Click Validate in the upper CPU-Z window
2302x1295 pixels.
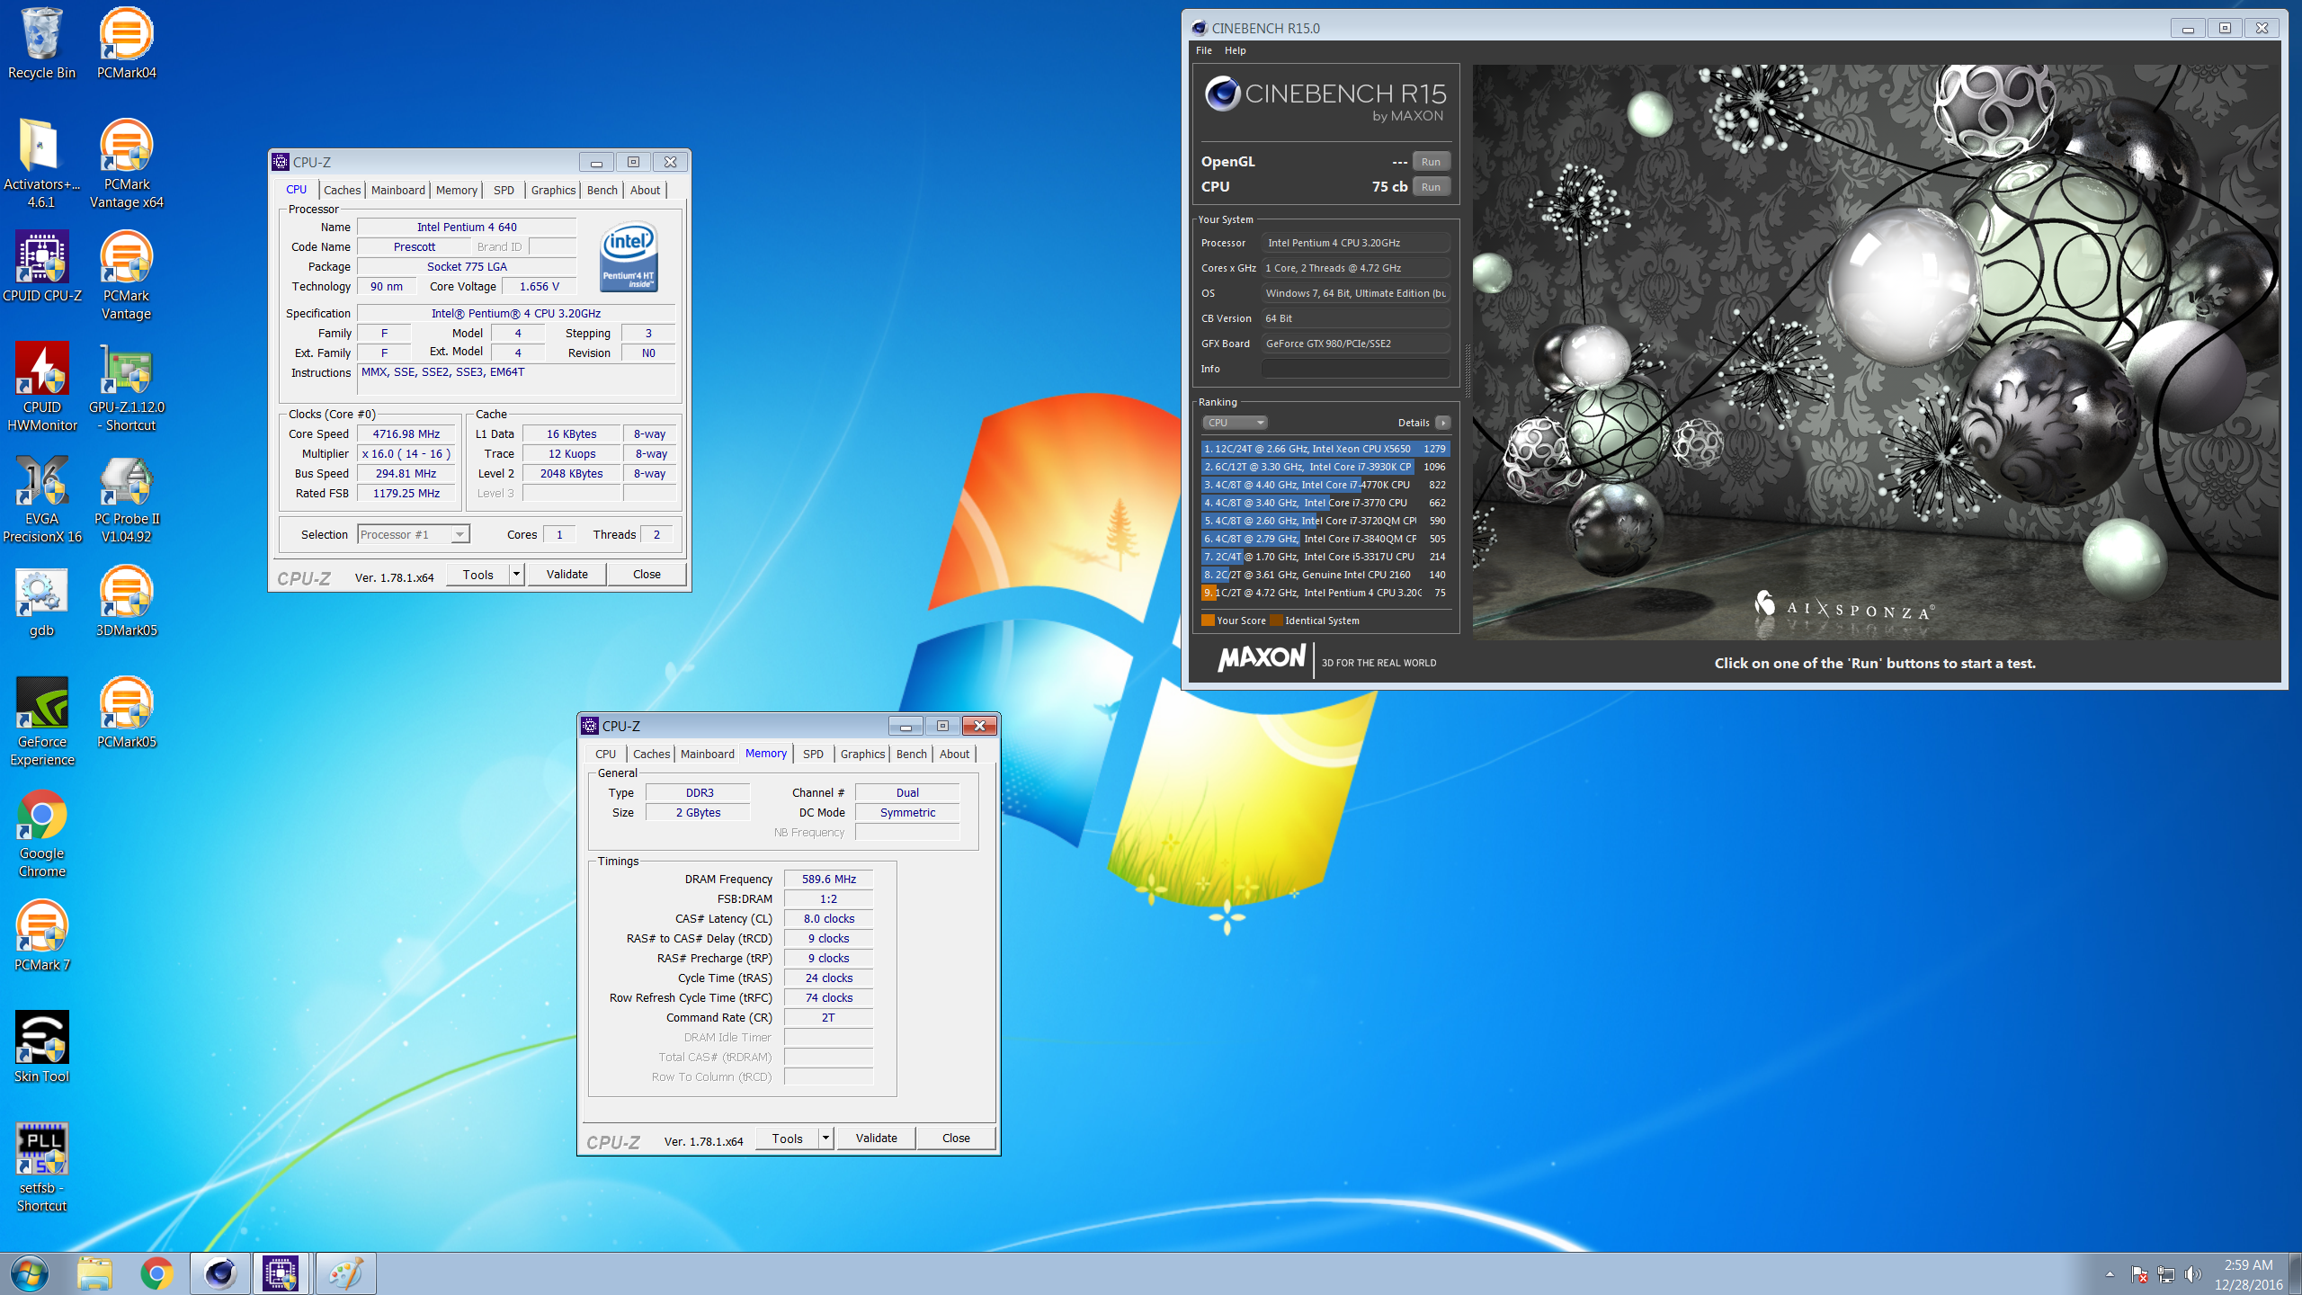pos(567,574)
